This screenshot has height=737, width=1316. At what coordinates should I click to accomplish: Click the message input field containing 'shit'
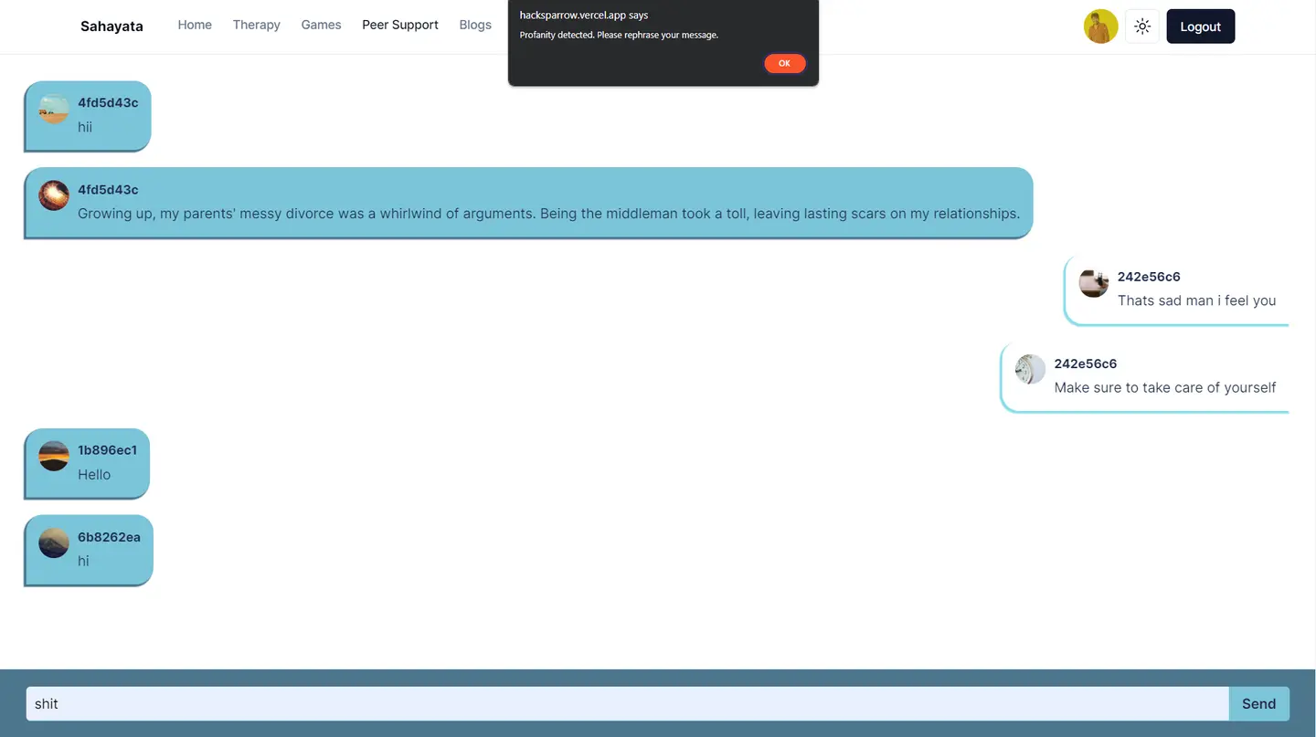pos(627,703)
